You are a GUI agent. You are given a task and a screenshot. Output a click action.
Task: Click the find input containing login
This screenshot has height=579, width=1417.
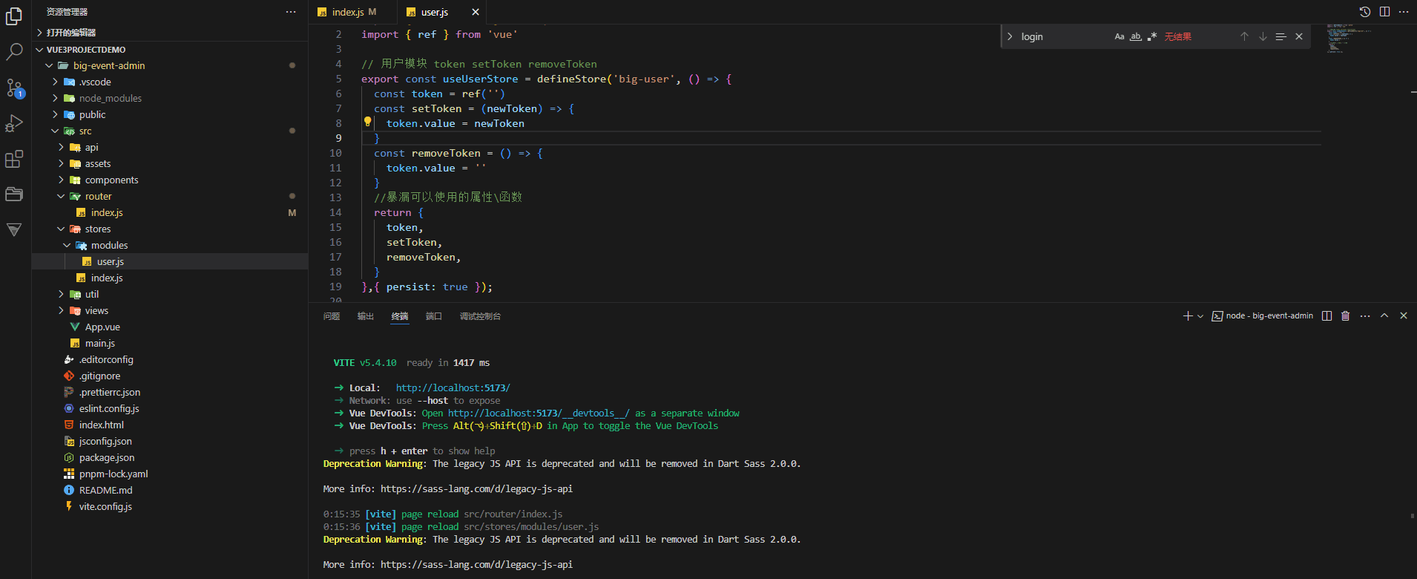1065,36
